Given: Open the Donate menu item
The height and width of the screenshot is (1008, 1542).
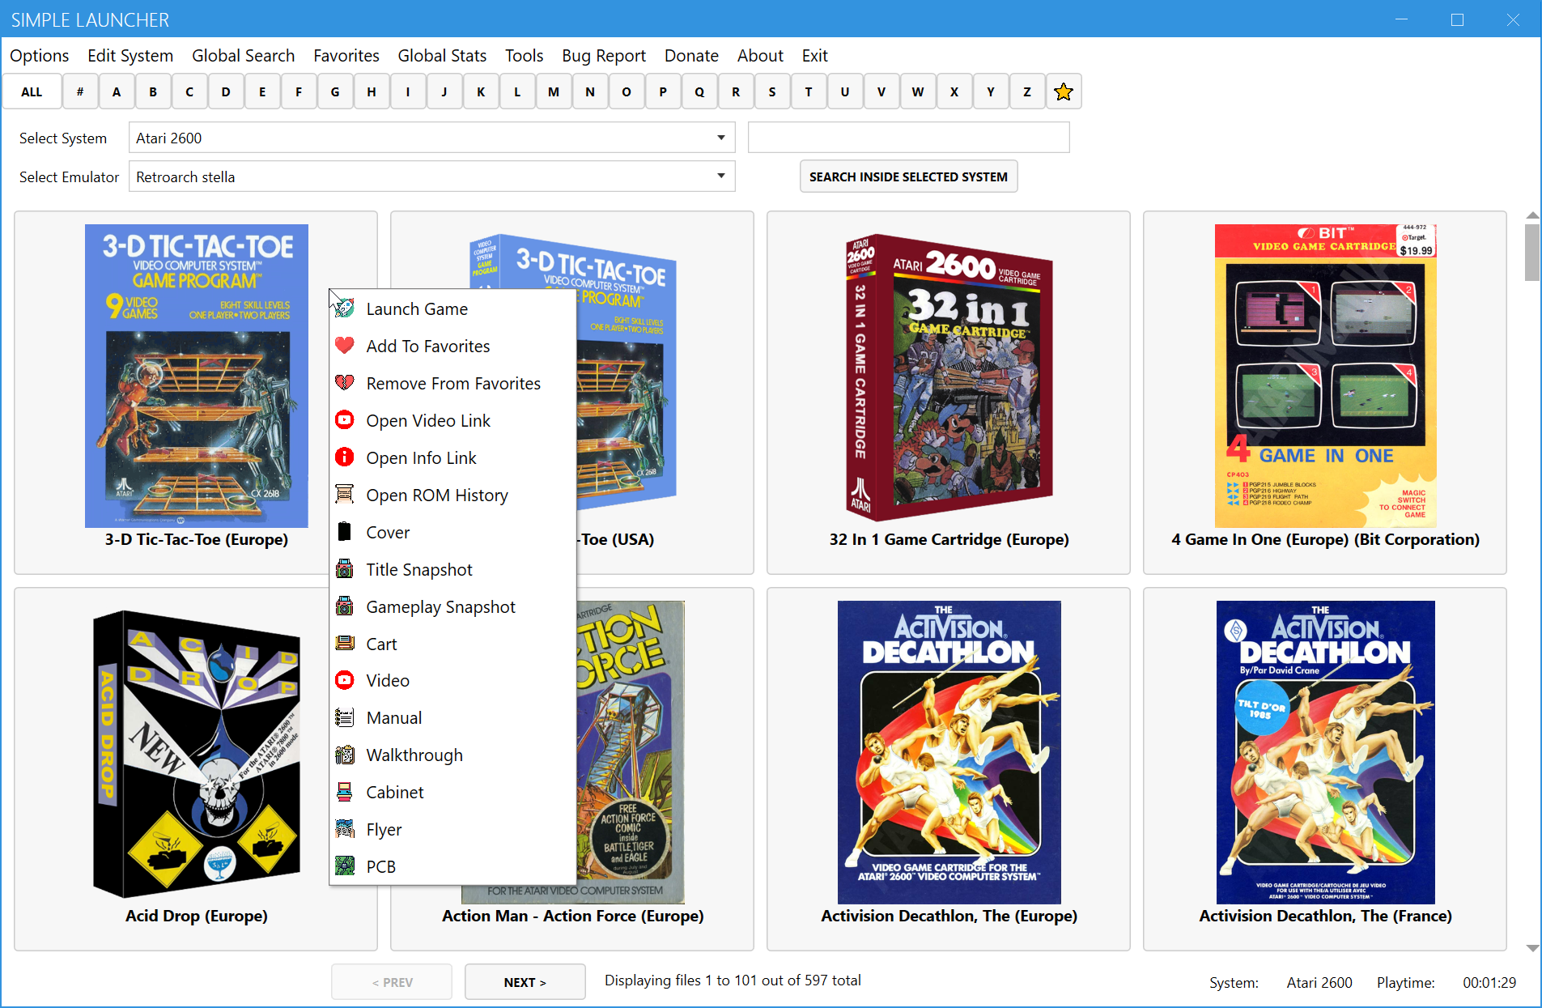Looking at the screenshot, I should [x=691, y=56].
